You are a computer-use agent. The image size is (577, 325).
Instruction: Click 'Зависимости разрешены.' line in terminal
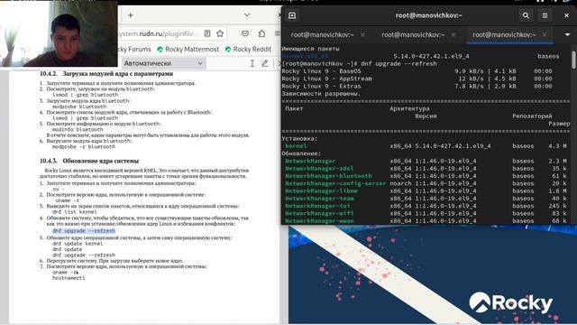pos(321,94)
